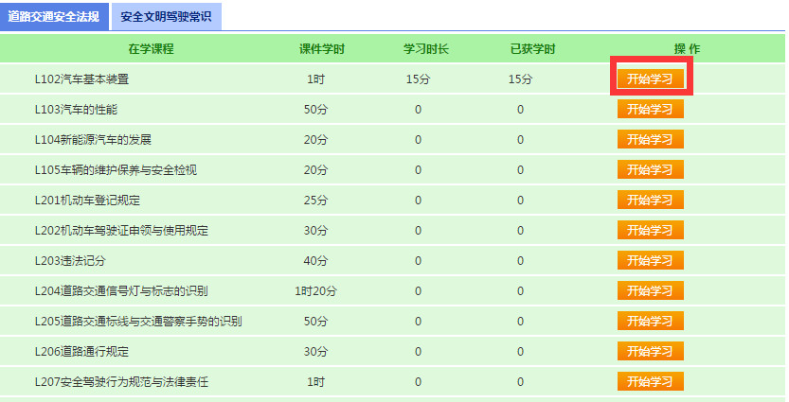This screenshot has height=402, width=789.
Task: Launch study for L201机动车登记规定
Action: (651, 200)
